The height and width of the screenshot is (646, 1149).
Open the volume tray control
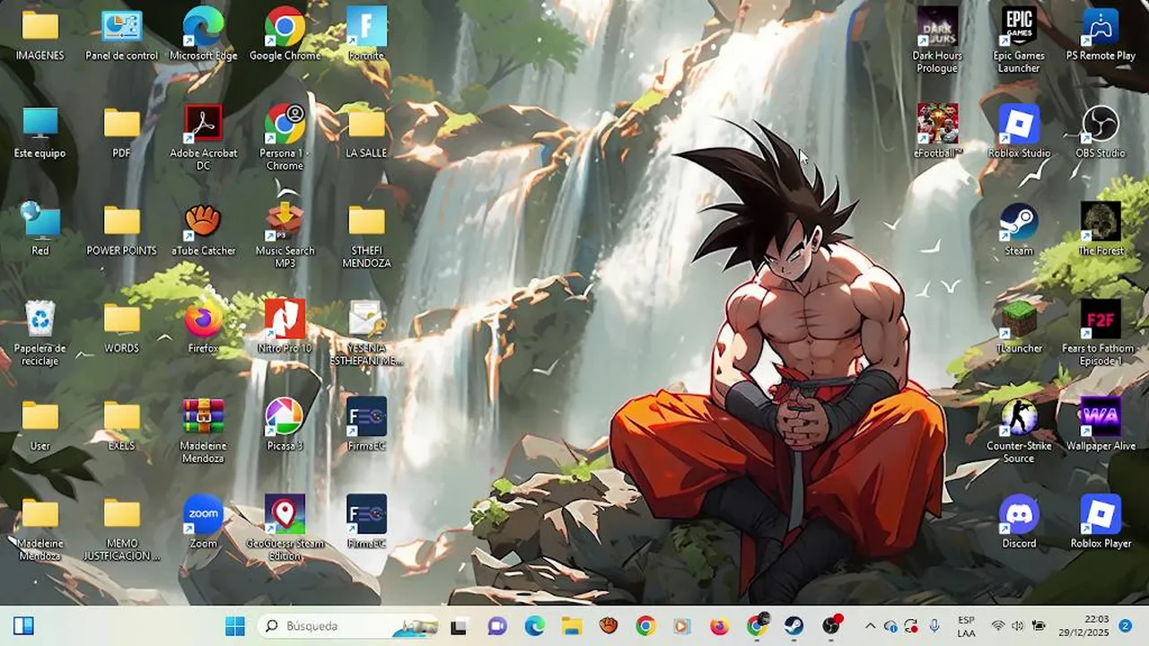coord(1018,625)
